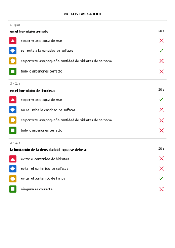The image size is (175, 248).
Task: Click yellow circle icon in question 1
Action: pos(13,61)
